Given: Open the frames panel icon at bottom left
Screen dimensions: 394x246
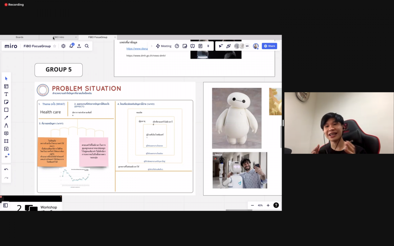Looking at the screenshot, I should pyautogui.click(x=6, y=205).
